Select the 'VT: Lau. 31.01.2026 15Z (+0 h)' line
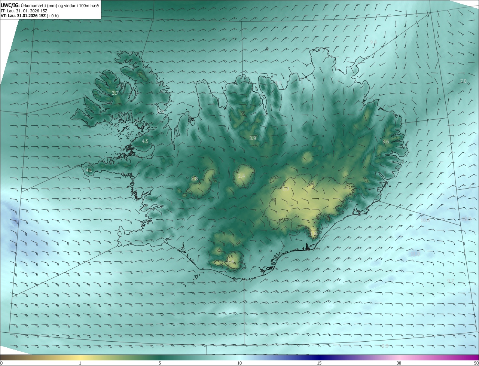Viewport: 479px width, 366px height. point(30,16)
